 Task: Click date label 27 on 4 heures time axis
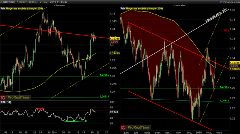[106, 133]
